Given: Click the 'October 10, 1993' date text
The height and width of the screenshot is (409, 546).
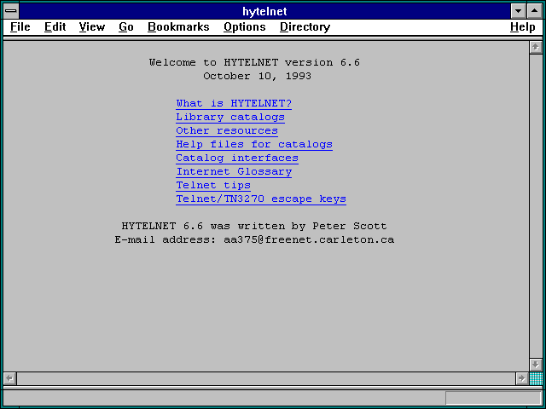Looking at the screenshot, I should (x=258, y=76).
